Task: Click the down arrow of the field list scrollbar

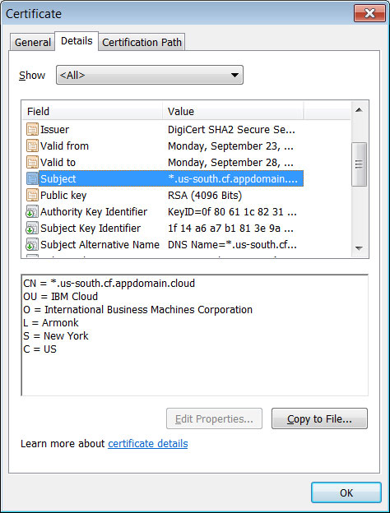Action: coord(359,248)
